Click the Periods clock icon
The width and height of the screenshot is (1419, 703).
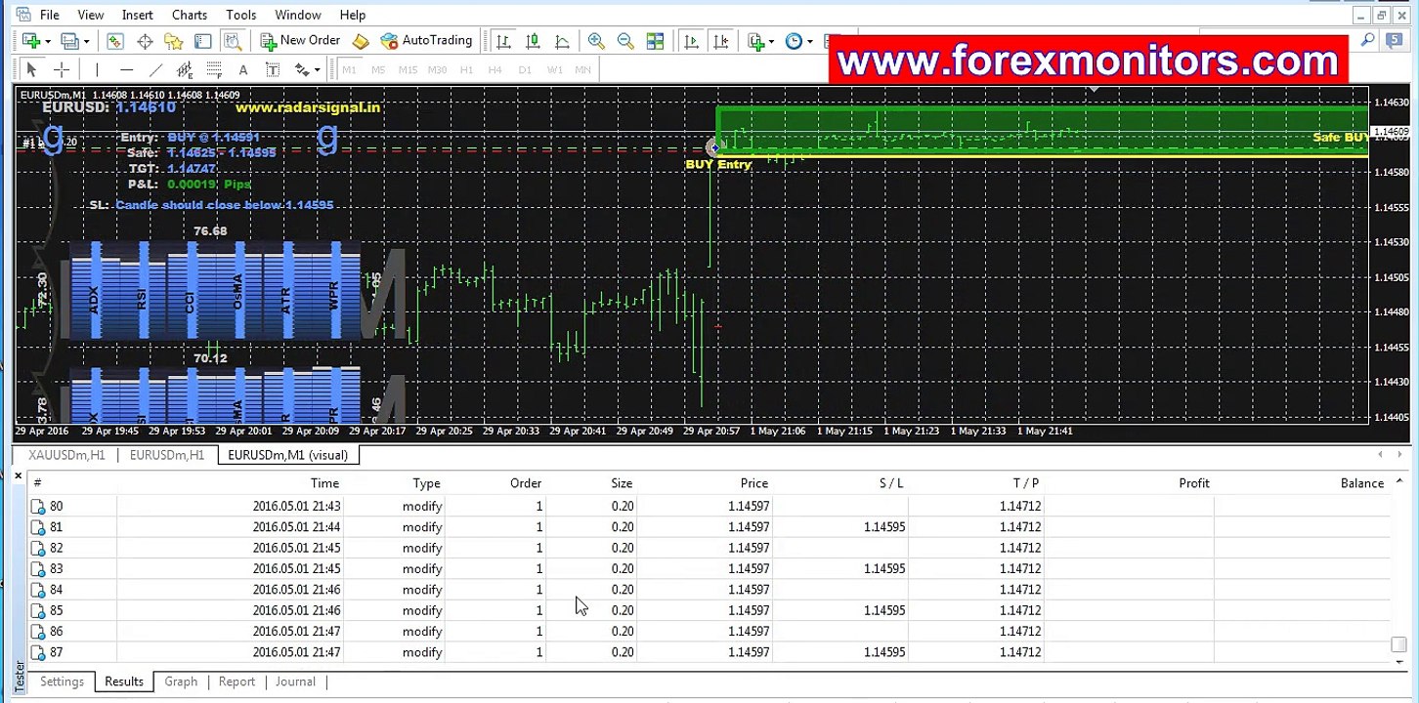pyautogui.click(x=794, y=41)
